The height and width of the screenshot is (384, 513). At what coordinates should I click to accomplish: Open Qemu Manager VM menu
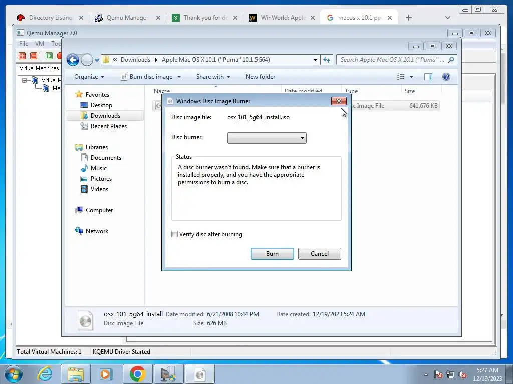pos(40,44)
